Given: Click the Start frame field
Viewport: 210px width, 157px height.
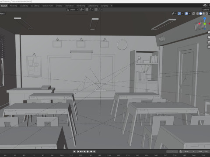Looking at the screenshot, I should point(189,151).
